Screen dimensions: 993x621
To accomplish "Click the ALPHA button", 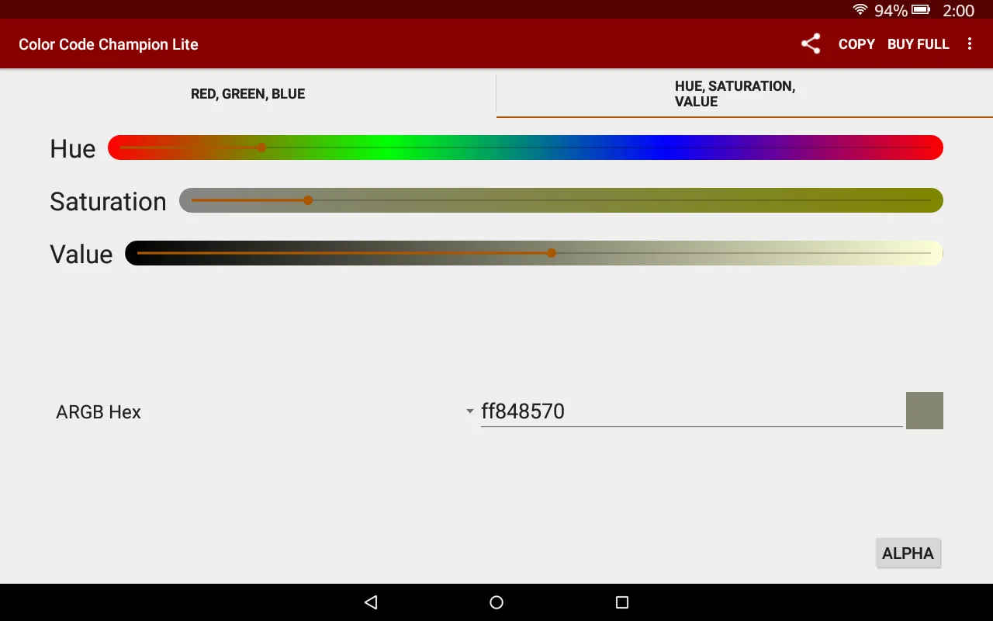I will point(908,553).
